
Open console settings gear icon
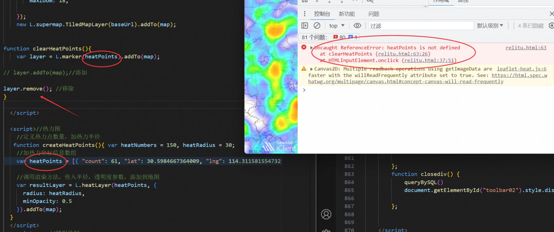[x=551, y=26]
